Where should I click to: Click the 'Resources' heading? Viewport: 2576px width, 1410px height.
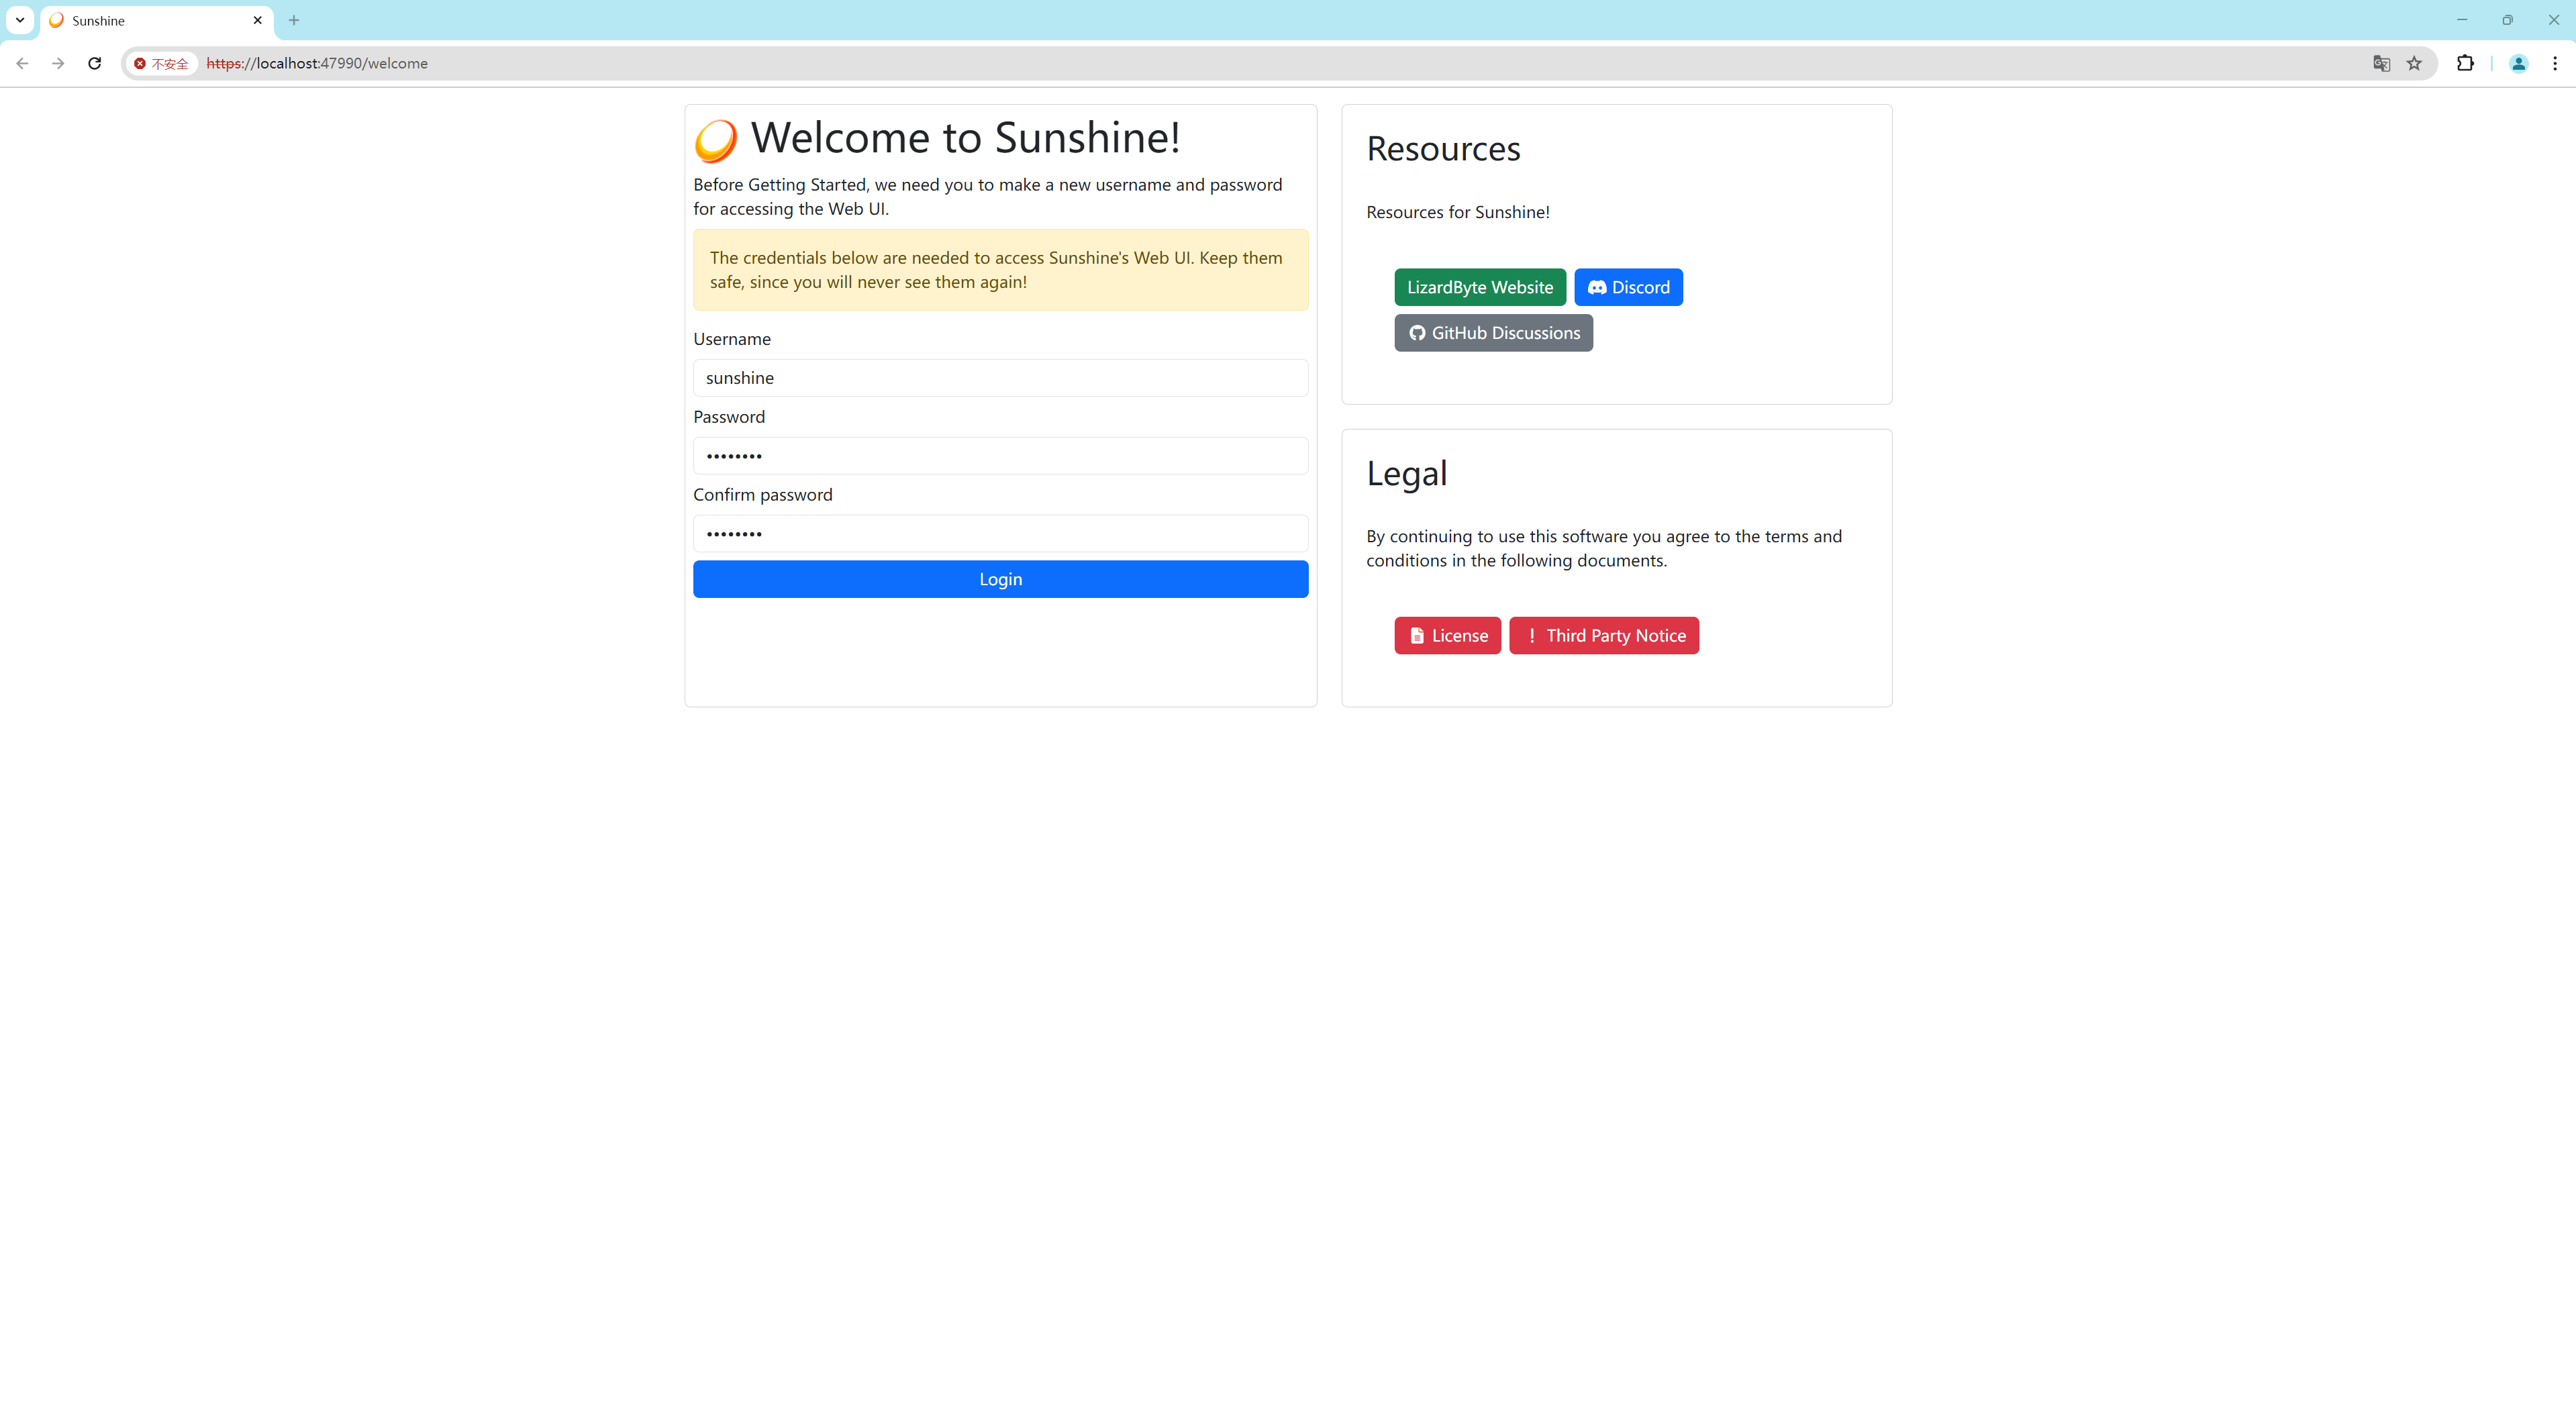coord(1443,149)
